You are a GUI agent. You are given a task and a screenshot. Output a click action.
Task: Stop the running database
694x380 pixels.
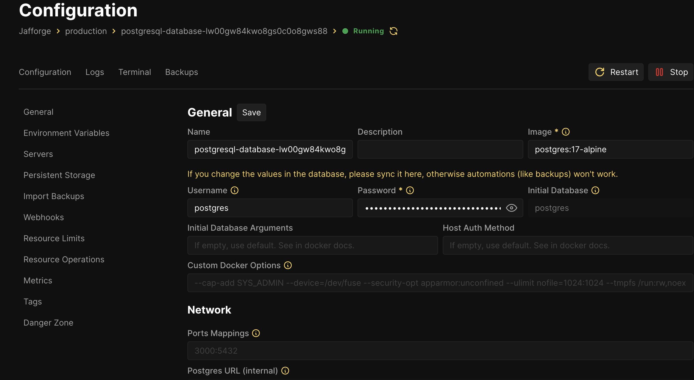click(671, 72)
